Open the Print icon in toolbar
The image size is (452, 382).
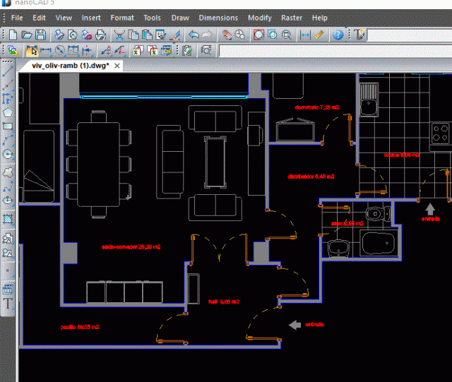[x=101, y=34]
